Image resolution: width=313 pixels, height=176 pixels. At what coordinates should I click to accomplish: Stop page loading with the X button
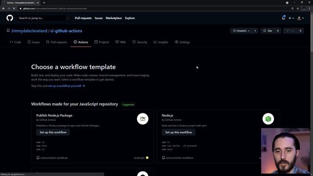tap(14, 9)
